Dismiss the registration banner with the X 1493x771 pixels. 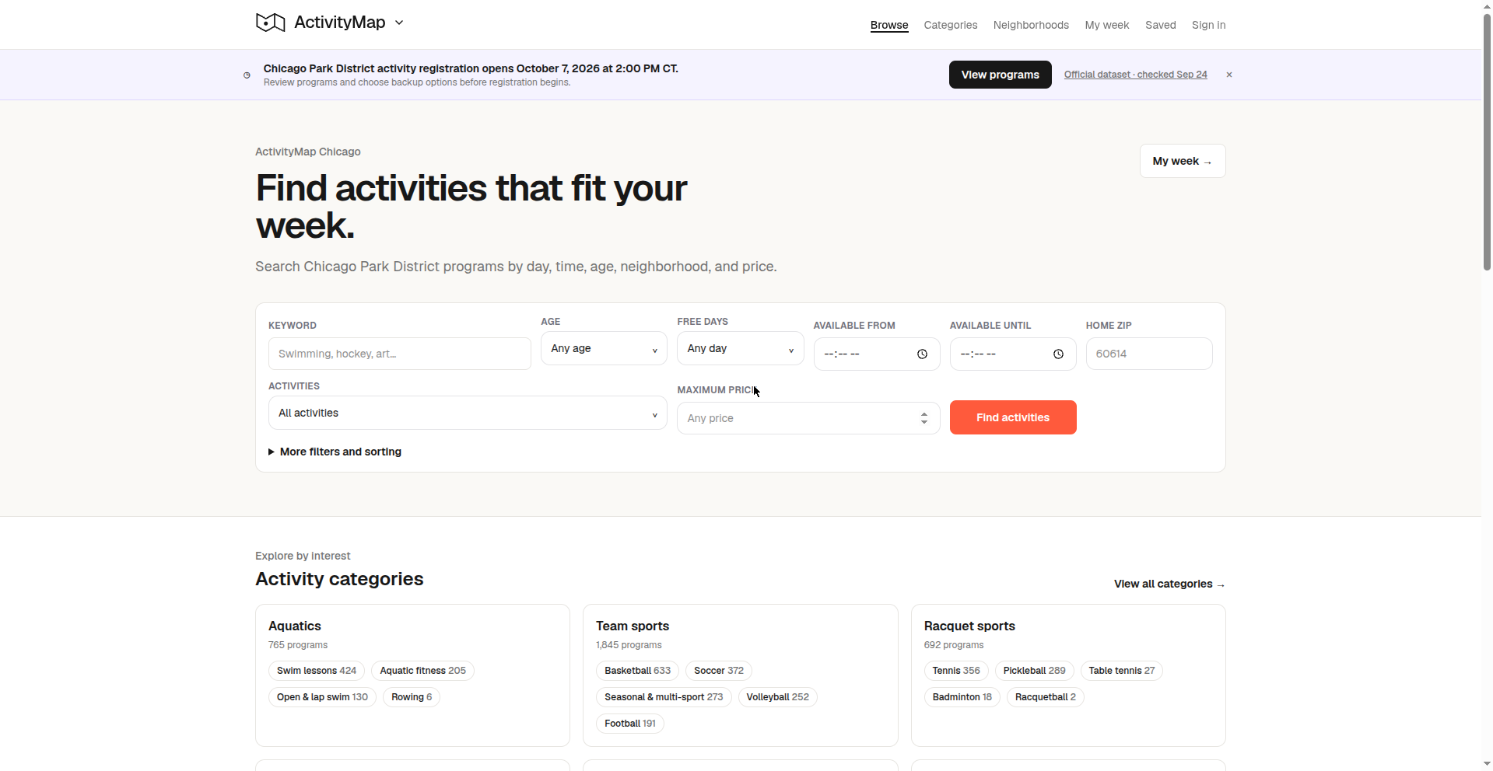click(x=1229, y=75)
